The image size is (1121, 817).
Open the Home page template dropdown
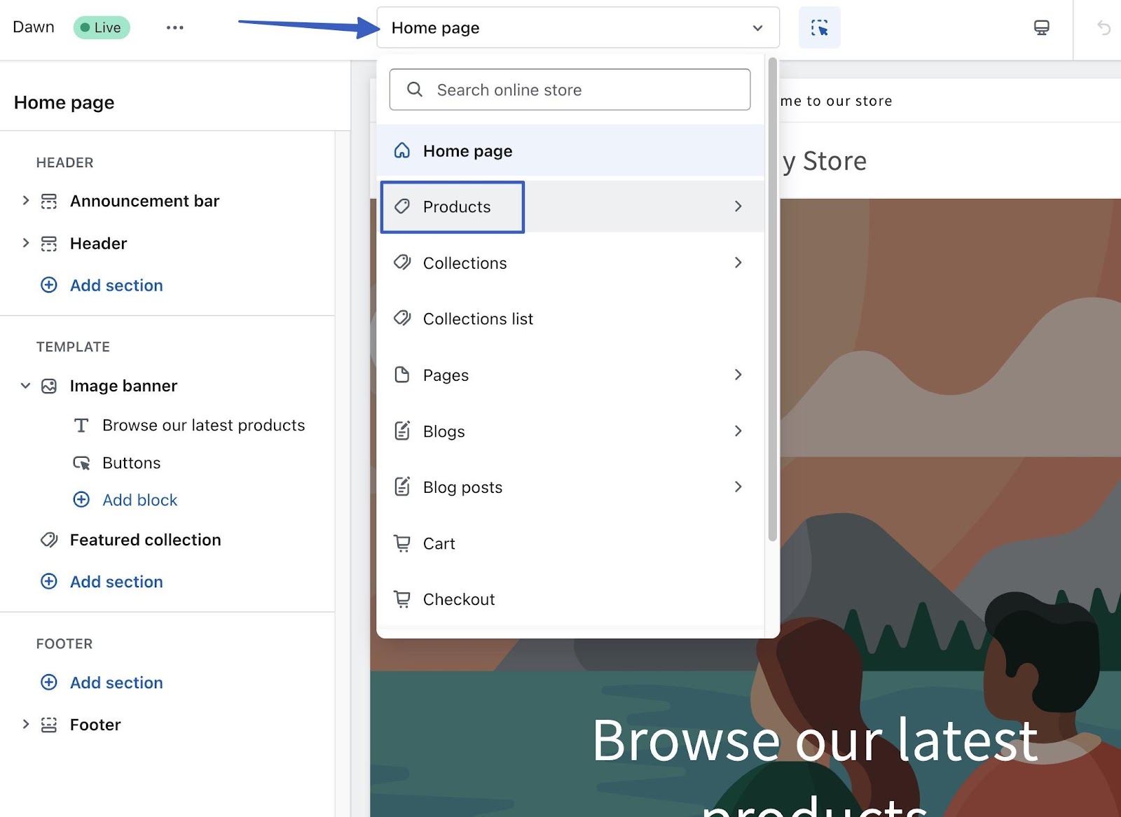coord(577,28)
